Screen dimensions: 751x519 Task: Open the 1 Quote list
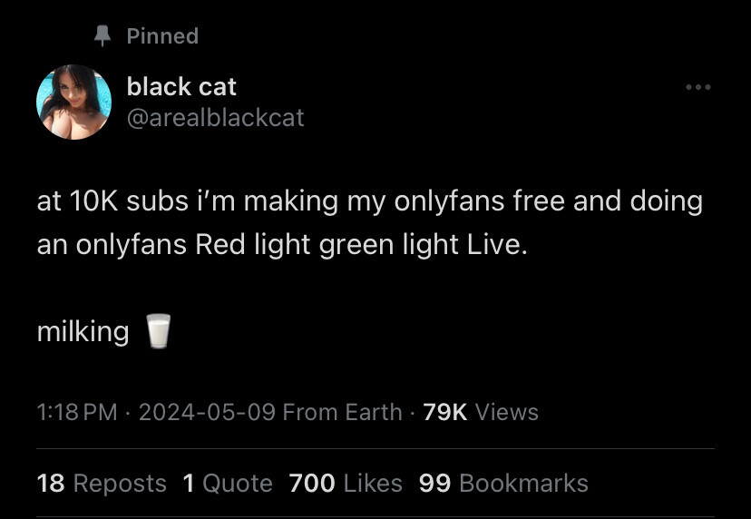click(x=228, y=483)
